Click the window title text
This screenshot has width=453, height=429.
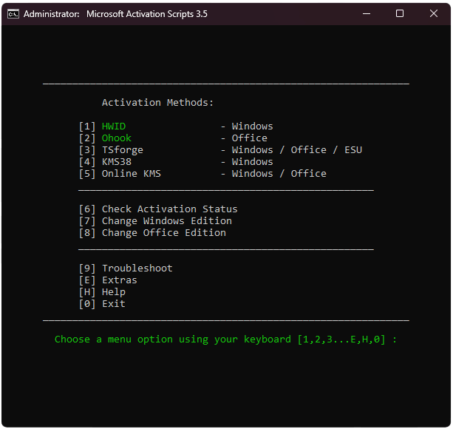(x=115, y=14)
